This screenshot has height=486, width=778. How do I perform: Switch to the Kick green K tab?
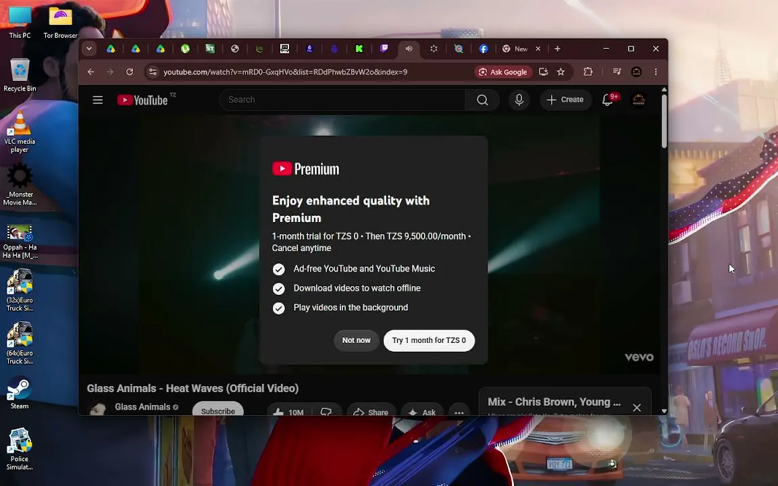pyautogui.click(x=359, y=49)
